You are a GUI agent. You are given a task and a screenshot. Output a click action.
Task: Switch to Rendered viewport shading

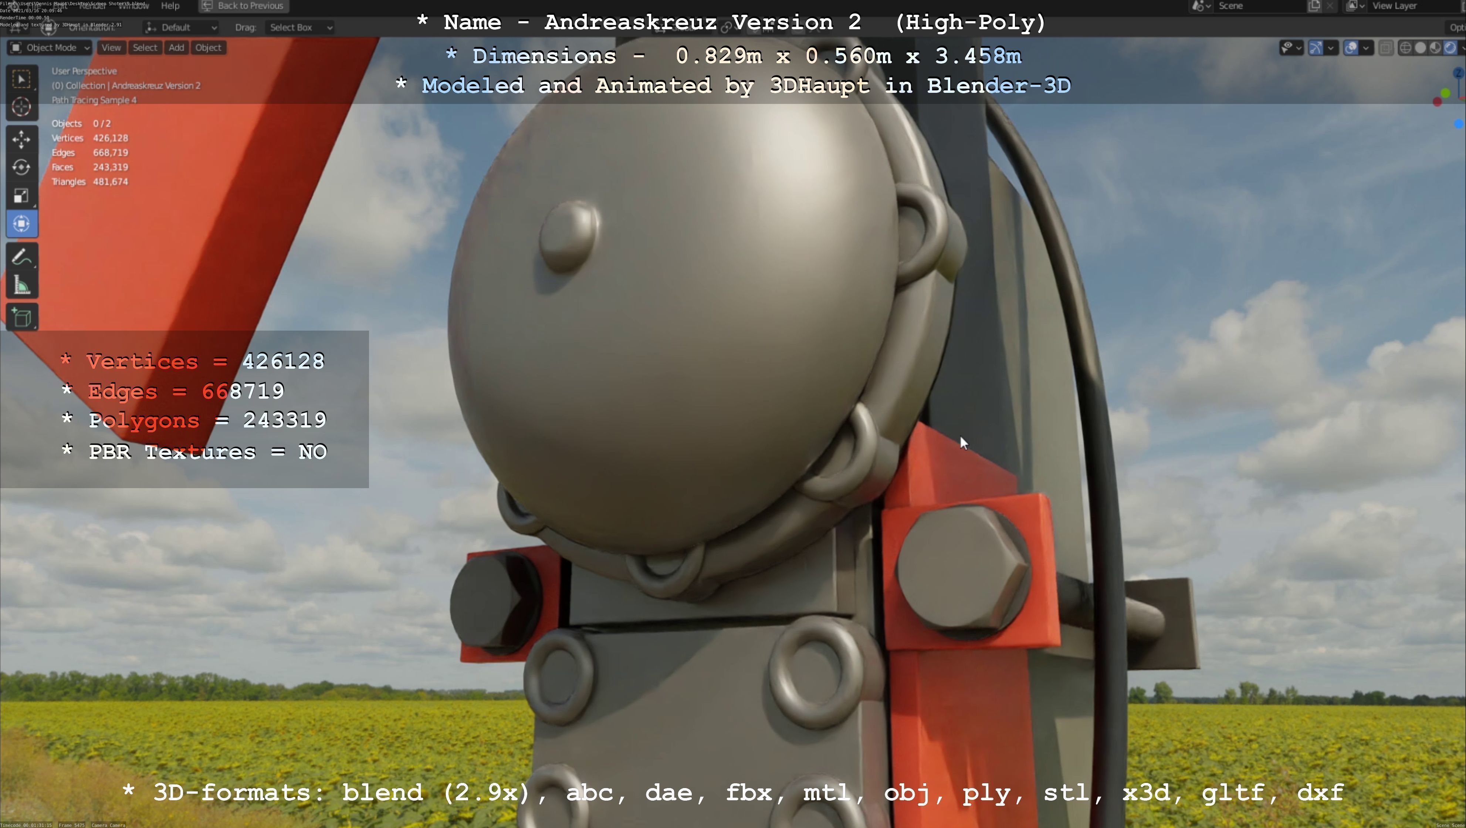coord(1450,48)
